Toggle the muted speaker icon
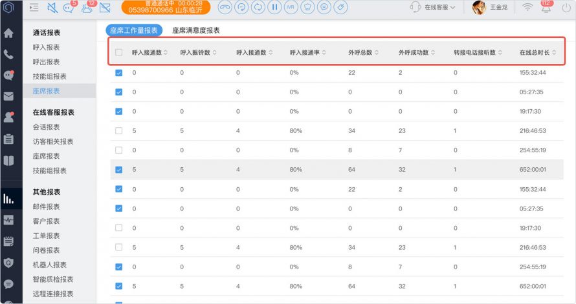The height and width of the screenshot is (304, 576). click(x=52, y=7)
